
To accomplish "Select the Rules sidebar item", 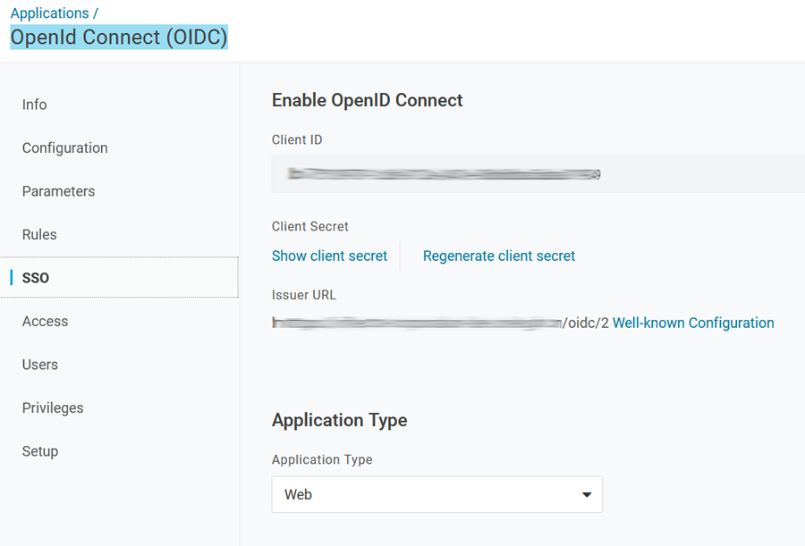I will [x=39, y=235].
